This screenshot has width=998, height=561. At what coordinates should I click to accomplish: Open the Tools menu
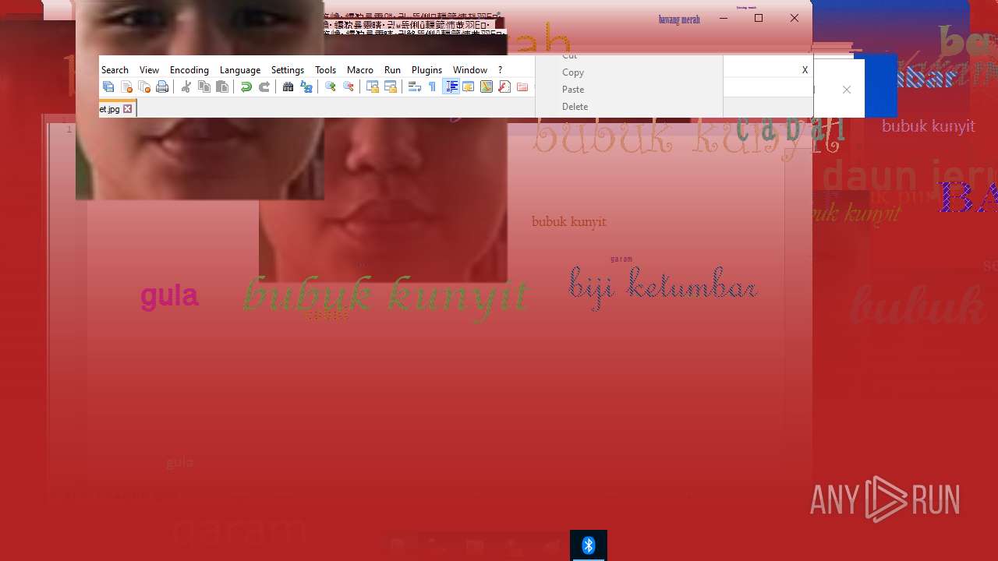point(325,70)
